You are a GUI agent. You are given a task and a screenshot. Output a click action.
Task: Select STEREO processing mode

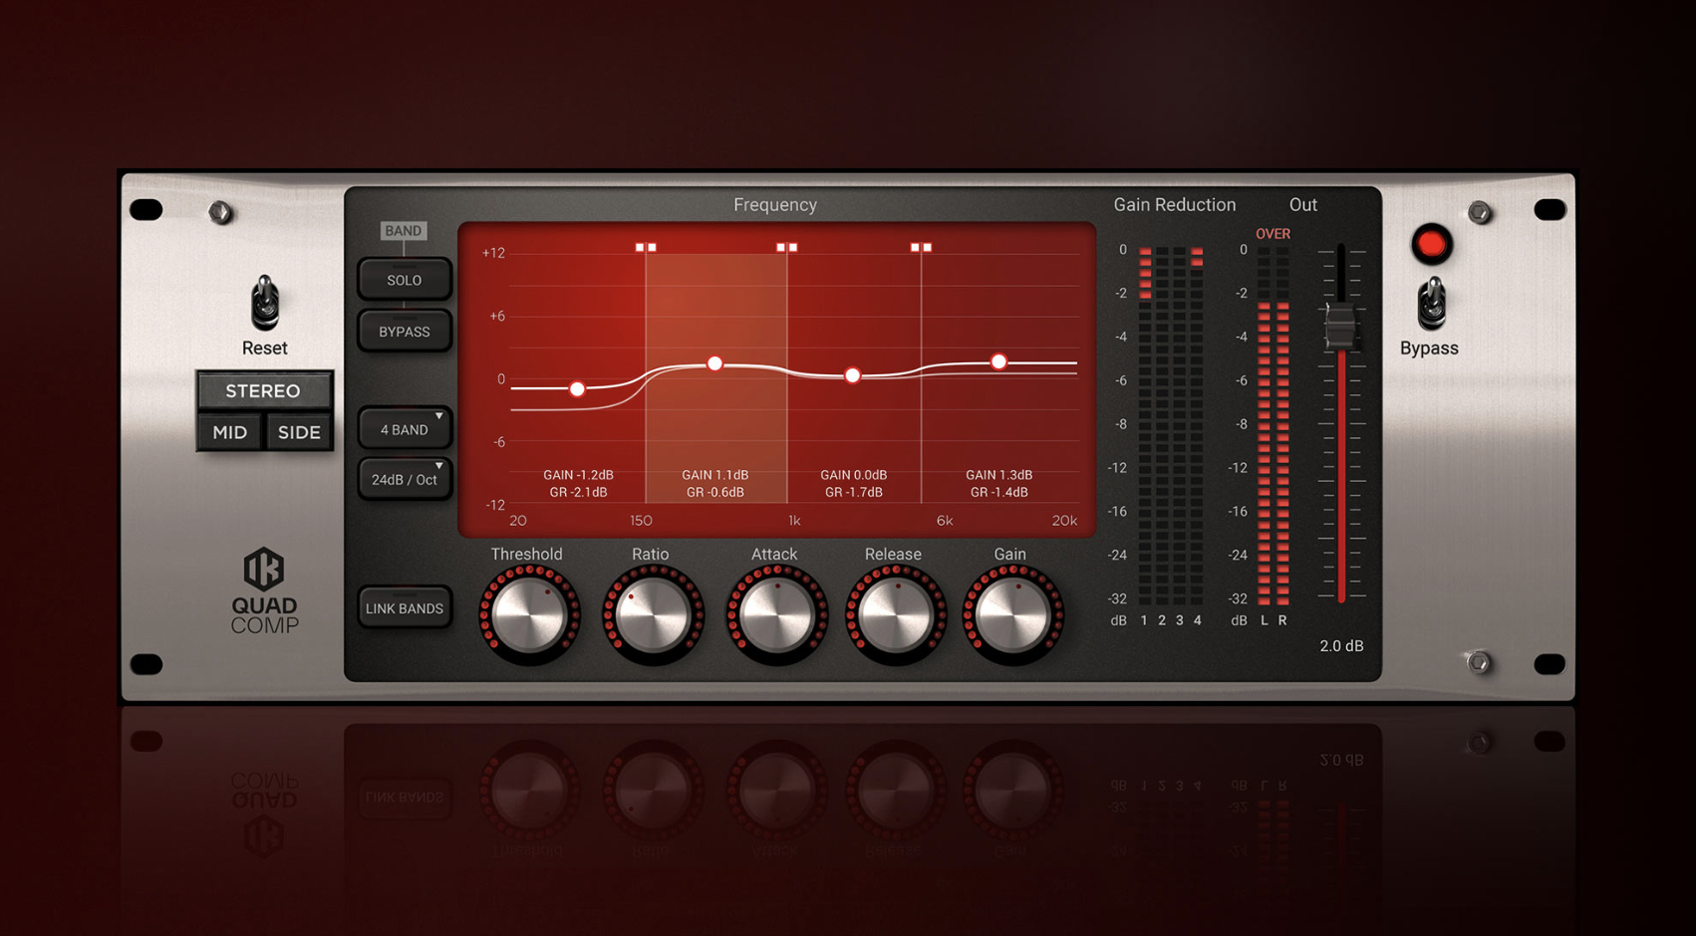263,390
